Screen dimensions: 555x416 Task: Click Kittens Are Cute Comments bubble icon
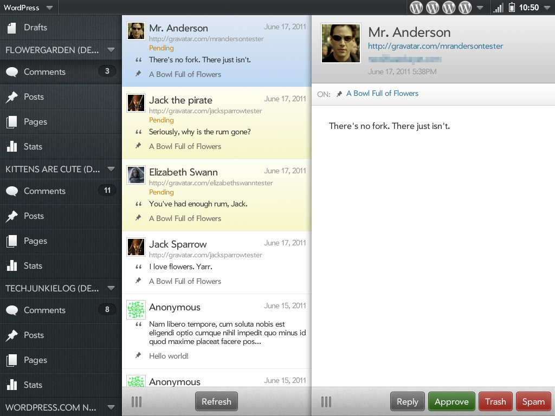12,191
